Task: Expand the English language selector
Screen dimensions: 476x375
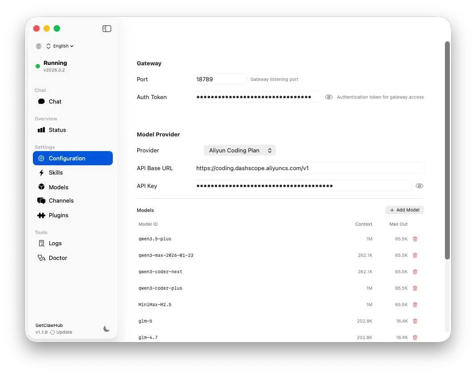Action: pos(61,46)
